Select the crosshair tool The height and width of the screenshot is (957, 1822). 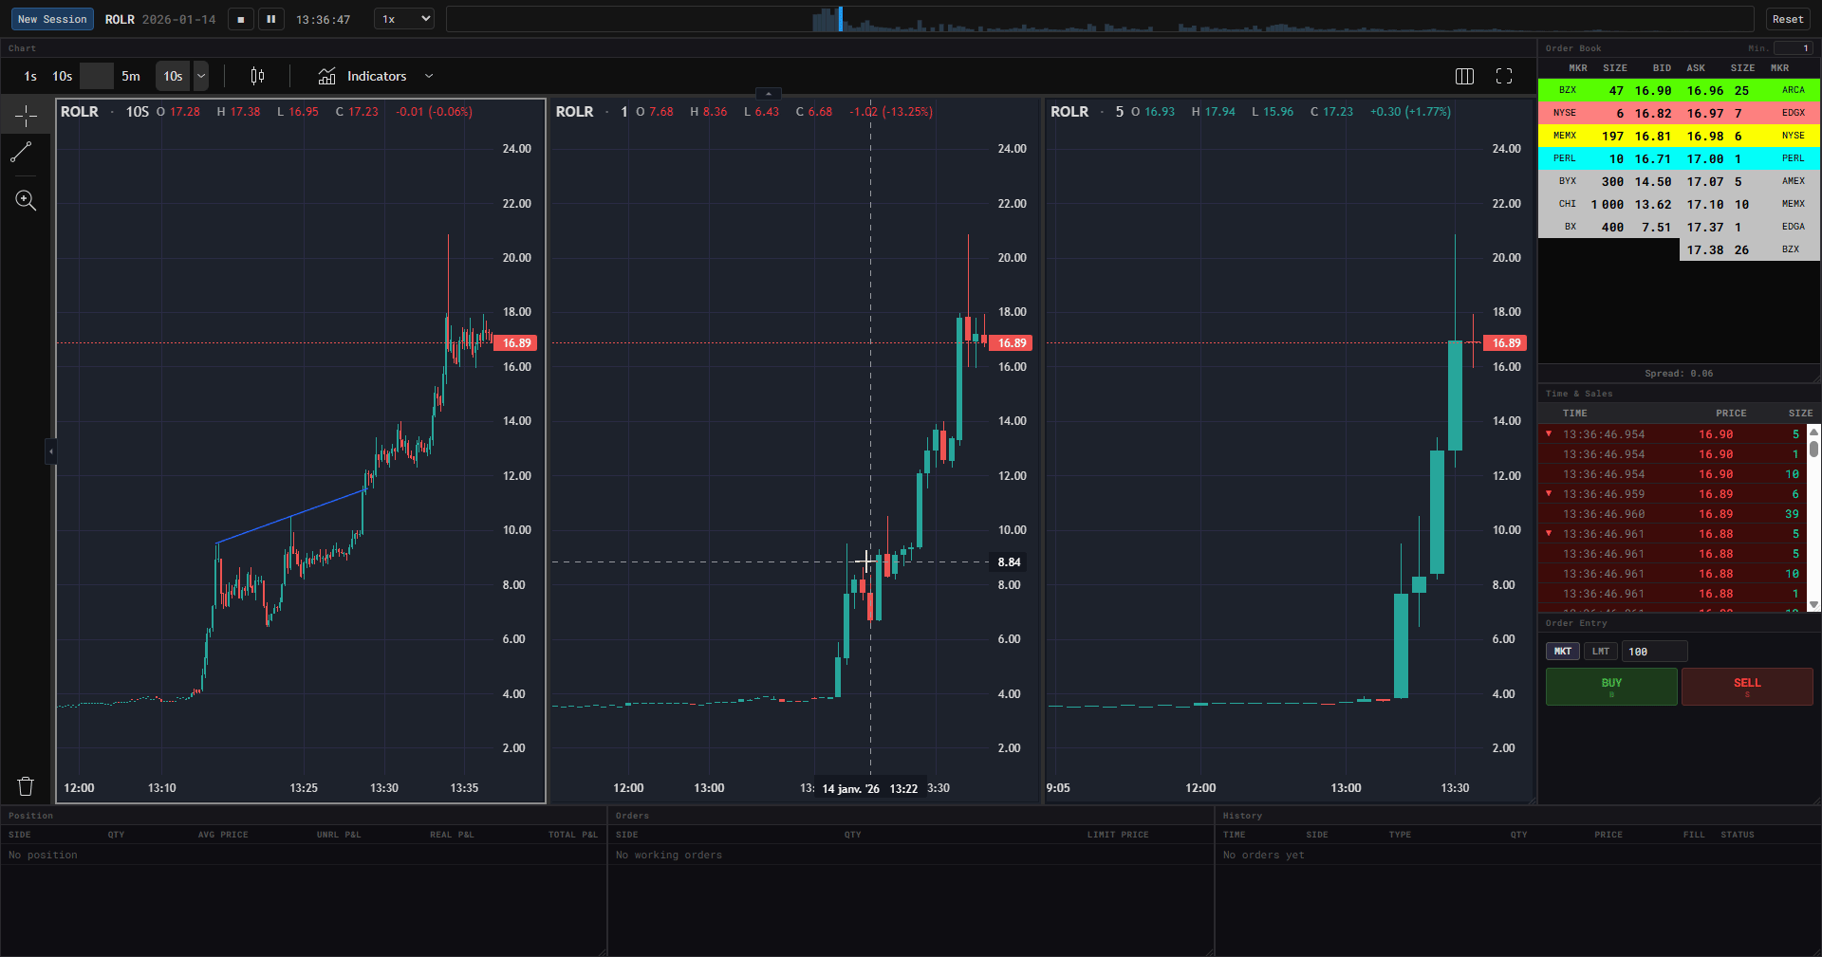[x=25, y=115]
